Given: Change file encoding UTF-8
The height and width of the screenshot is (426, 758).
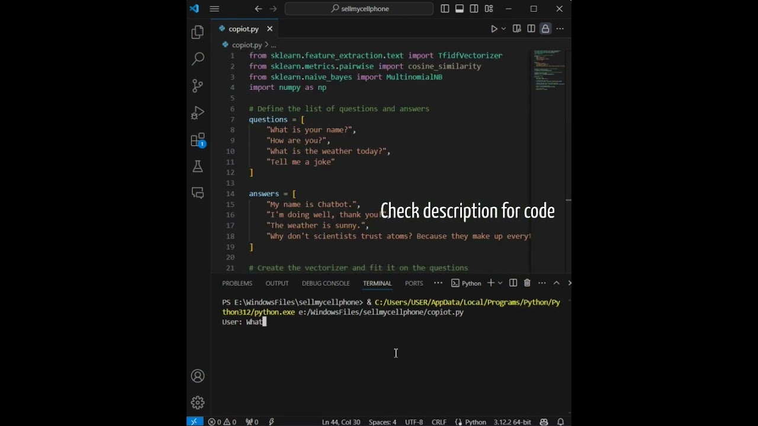Looking at the screenshot, I should [x=414, y=422].
